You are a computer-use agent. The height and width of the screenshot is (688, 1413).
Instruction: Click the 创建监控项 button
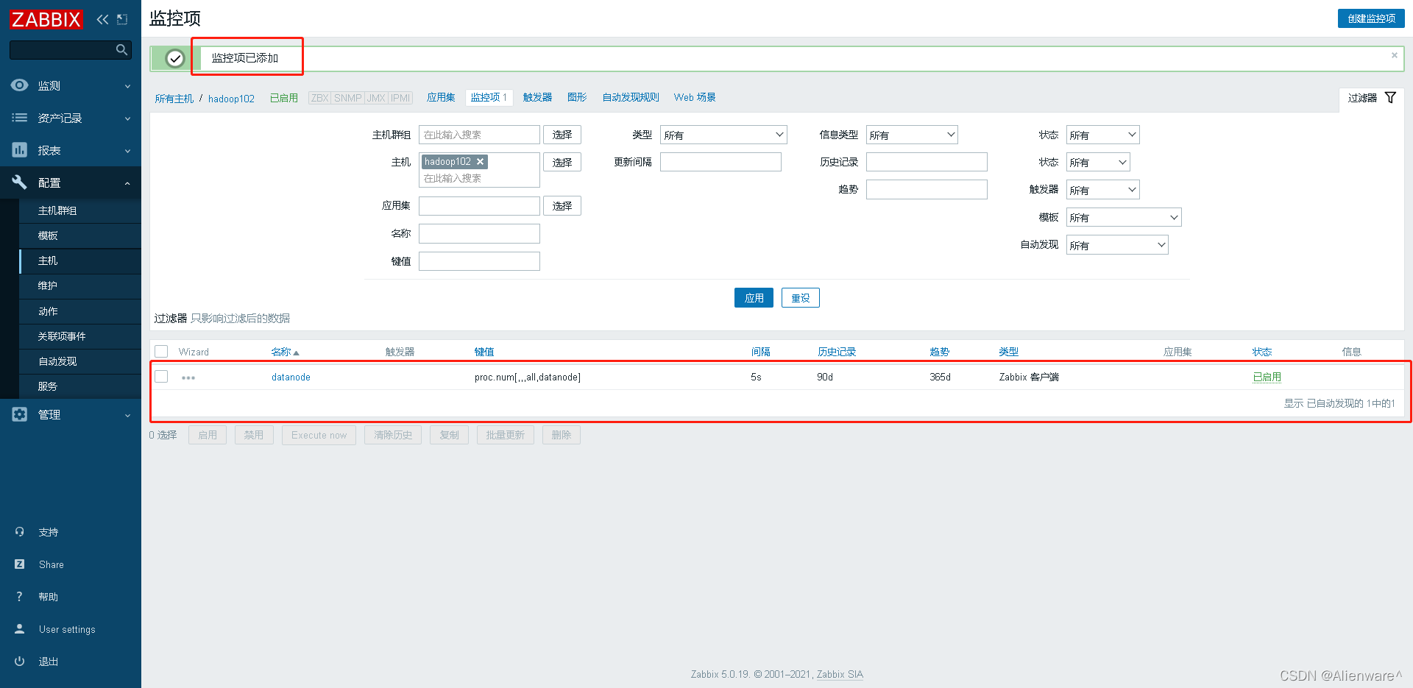pos(1371,18)
